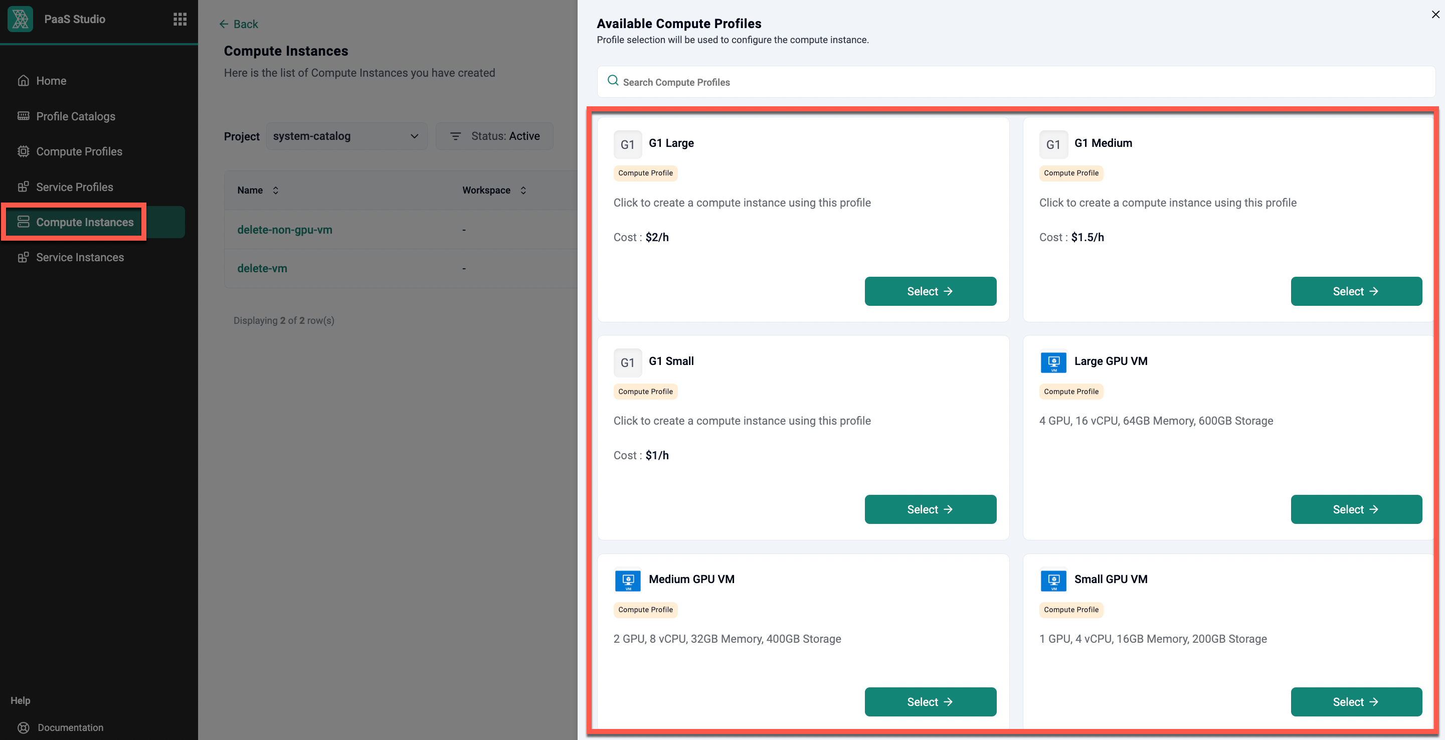Screen dimensions: 1445x740
Task: Select the G1 Medium profile
Action: tap(1356, 291)
